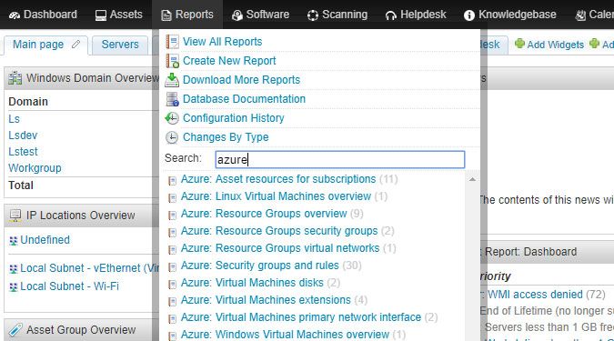Click the View All Reports icon

coord(172,42)
